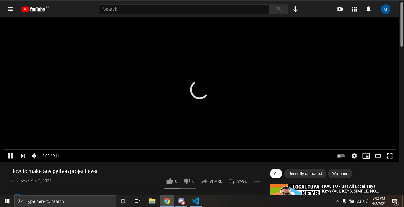
Task: Pause playback with the pause control
Action: (x=10, y=156)
